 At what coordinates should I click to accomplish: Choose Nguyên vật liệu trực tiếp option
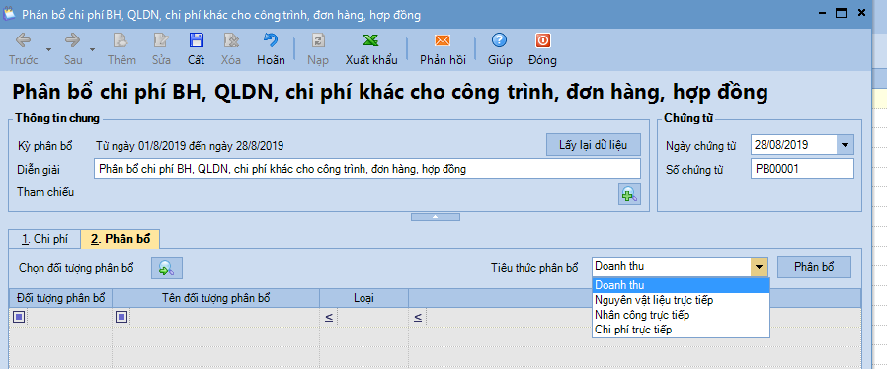click(x=682, y=300)
